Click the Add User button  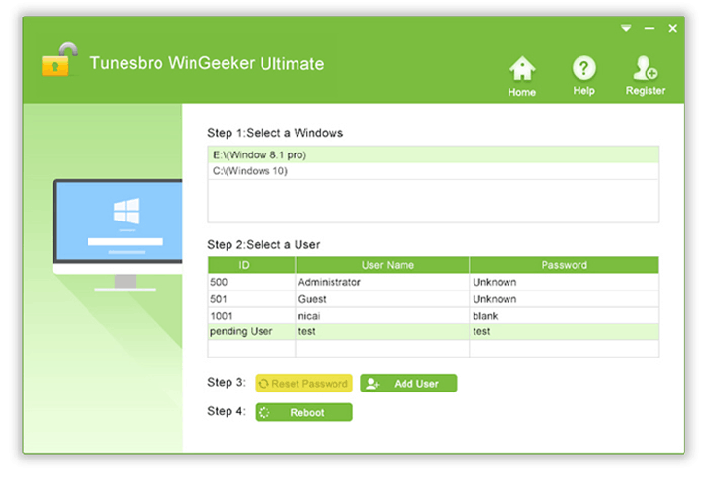pyautogui.click(x=408, y=384)
